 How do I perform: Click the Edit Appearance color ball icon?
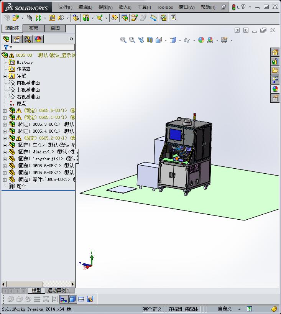201,40
